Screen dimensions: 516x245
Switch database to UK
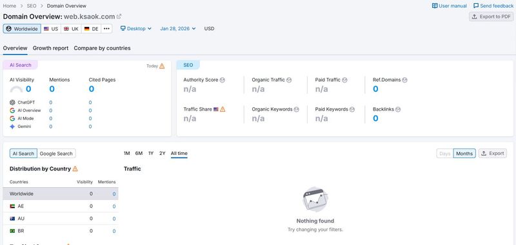point(71,29)
